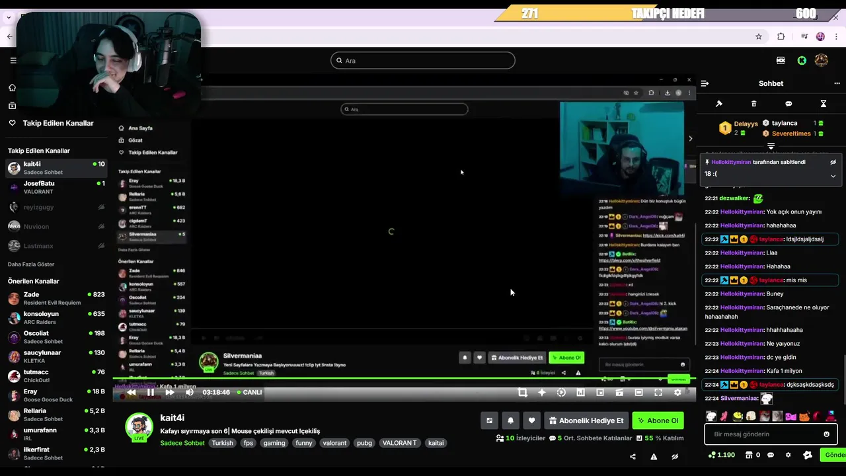Click the trash icon in chat toolbar
Viewport: 846px width, 476px height.
click(754, 104)
